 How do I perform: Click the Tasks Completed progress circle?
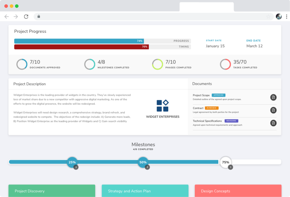[225, 64]
